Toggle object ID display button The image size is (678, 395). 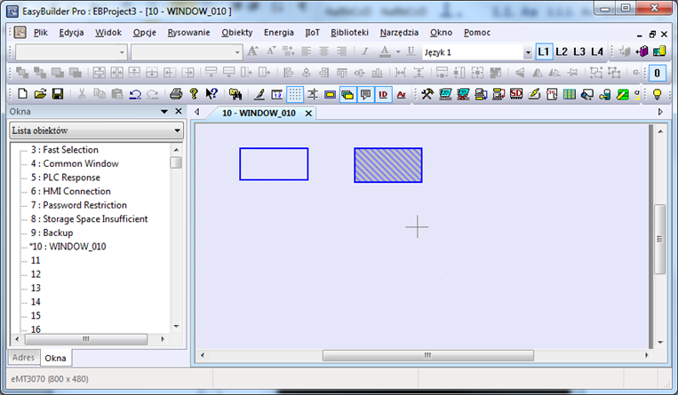383,94
